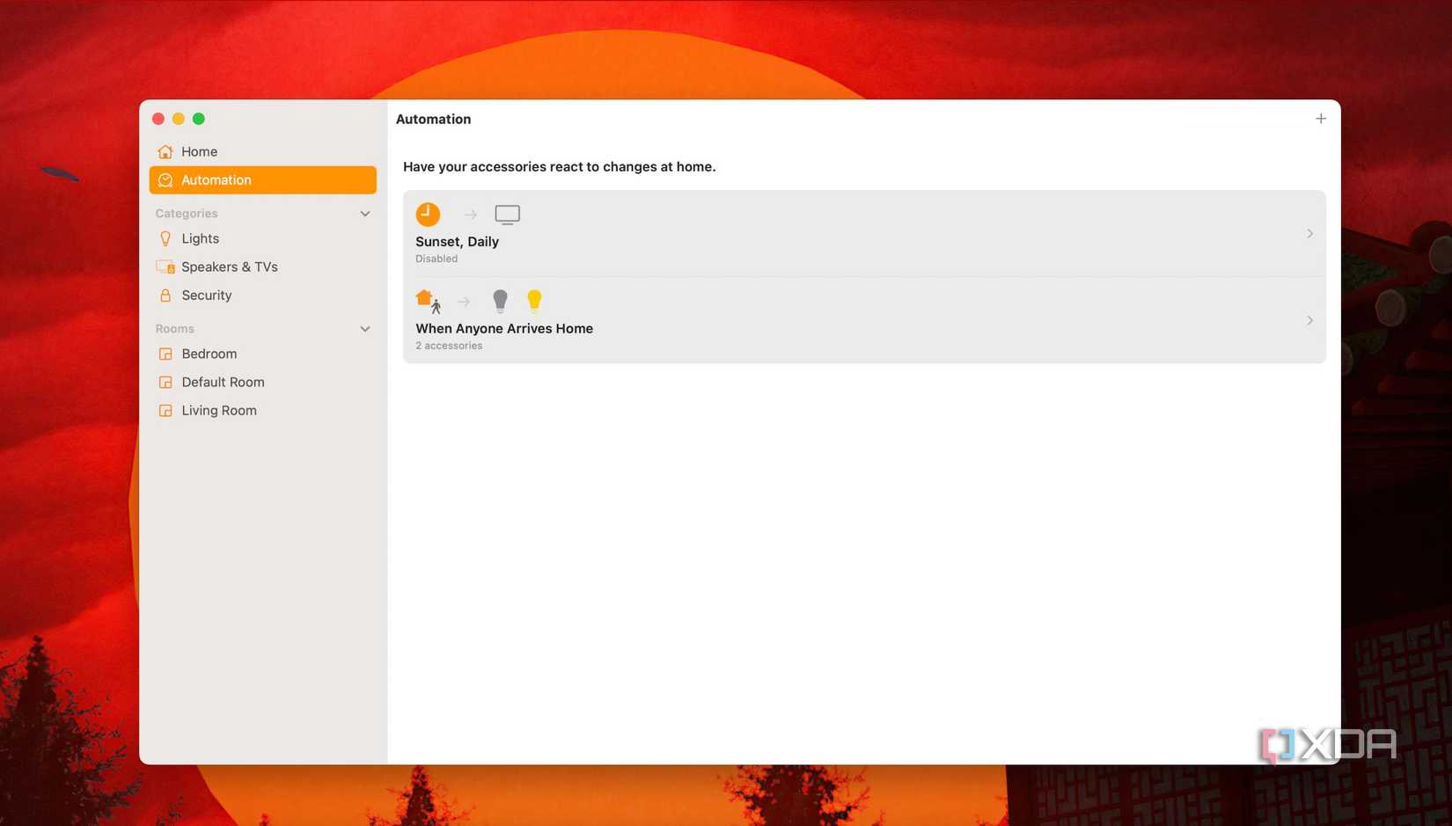This screenshot has width=1452, height=826.
Task: Click the orange clock trigger icon
Action: tap(428, 214)
